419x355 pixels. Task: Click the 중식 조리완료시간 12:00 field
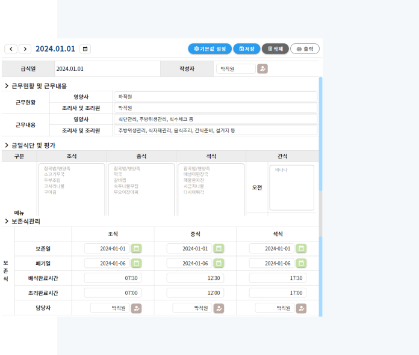click(x=195, y=293)
